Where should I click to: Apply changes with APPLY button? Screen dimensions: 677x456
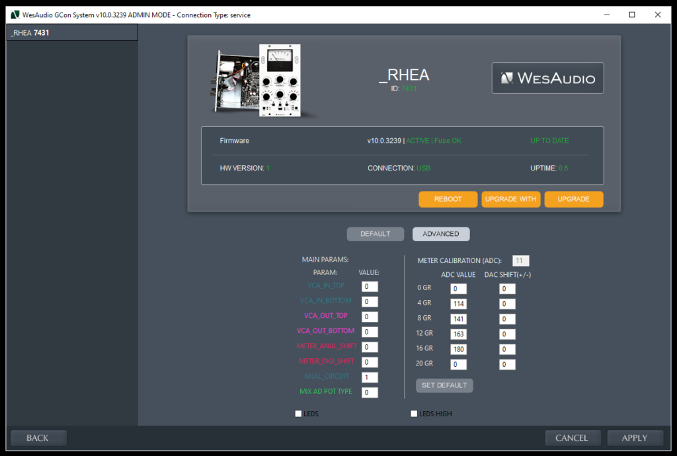tap(635, 438)
